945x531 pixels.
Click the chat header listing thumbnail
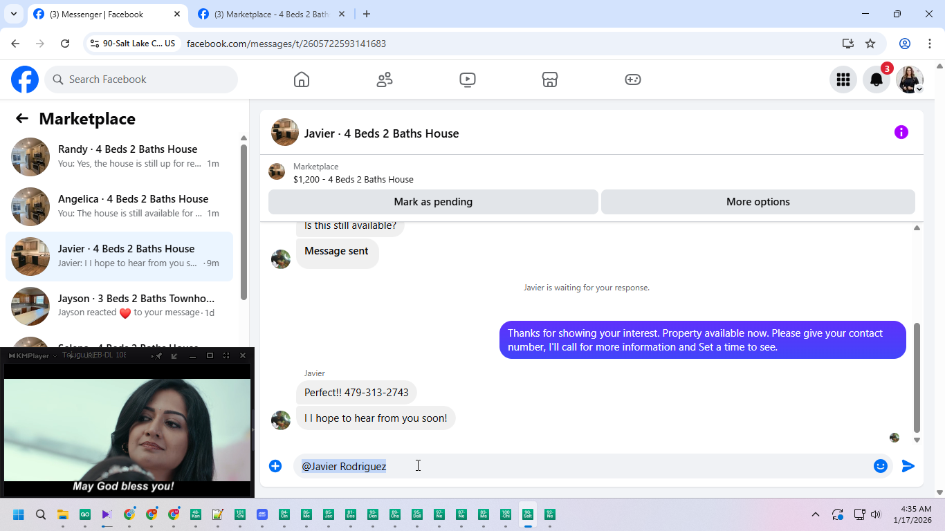click(285, 132)
